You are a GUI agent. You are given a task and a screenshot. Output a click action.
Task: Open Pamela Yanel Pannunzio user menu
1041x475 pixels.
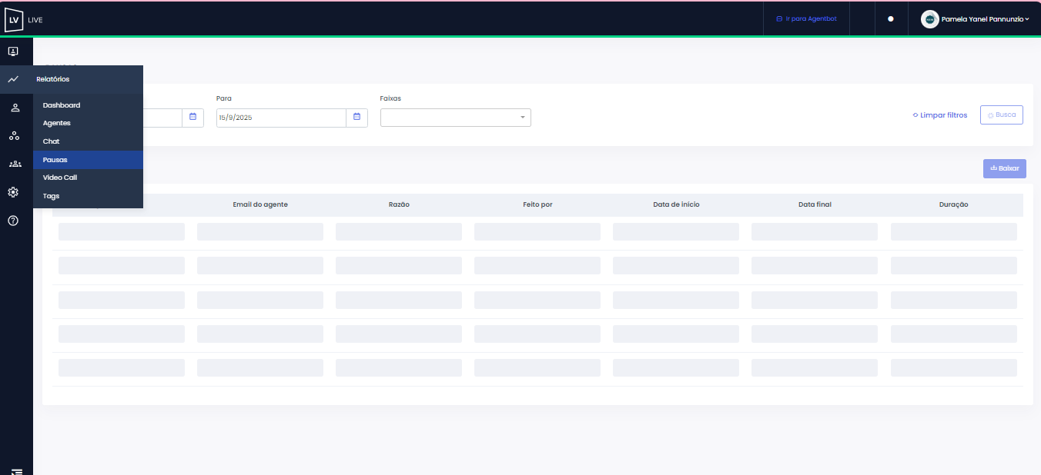976,19
